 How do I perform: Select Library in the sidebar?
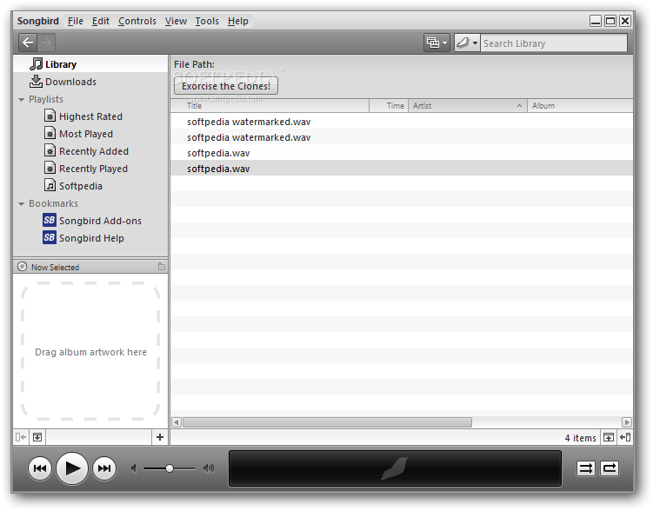coord(90,64)
